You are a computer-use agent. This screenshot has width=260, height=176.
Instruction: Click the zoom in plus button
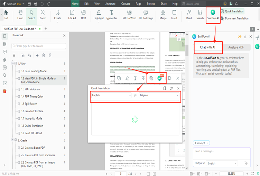coord(247,174)
